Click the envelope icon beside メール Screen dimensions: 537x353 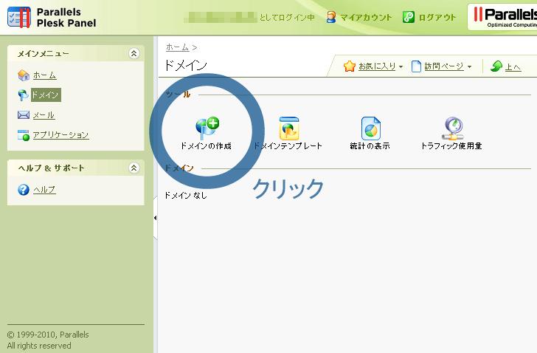pyautogui.click(x=24, y=114)
